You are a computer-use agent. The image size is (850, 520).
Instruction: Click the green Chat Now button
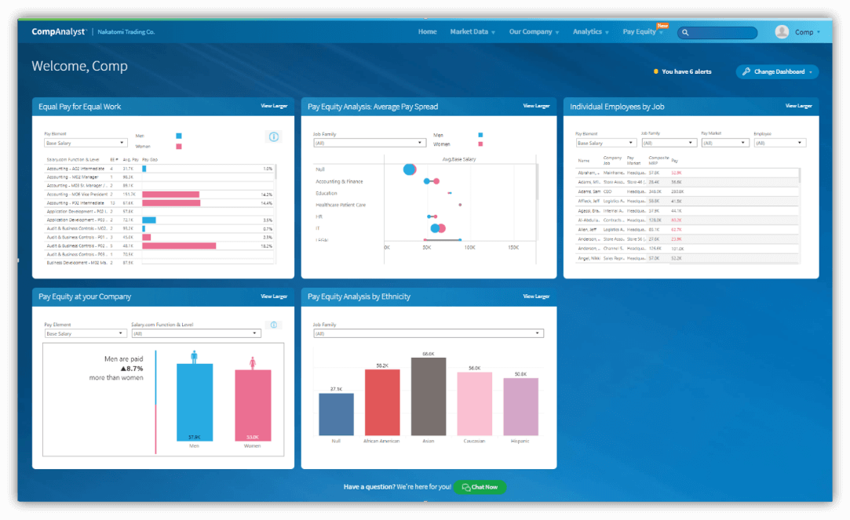click(x=480, y=487)
